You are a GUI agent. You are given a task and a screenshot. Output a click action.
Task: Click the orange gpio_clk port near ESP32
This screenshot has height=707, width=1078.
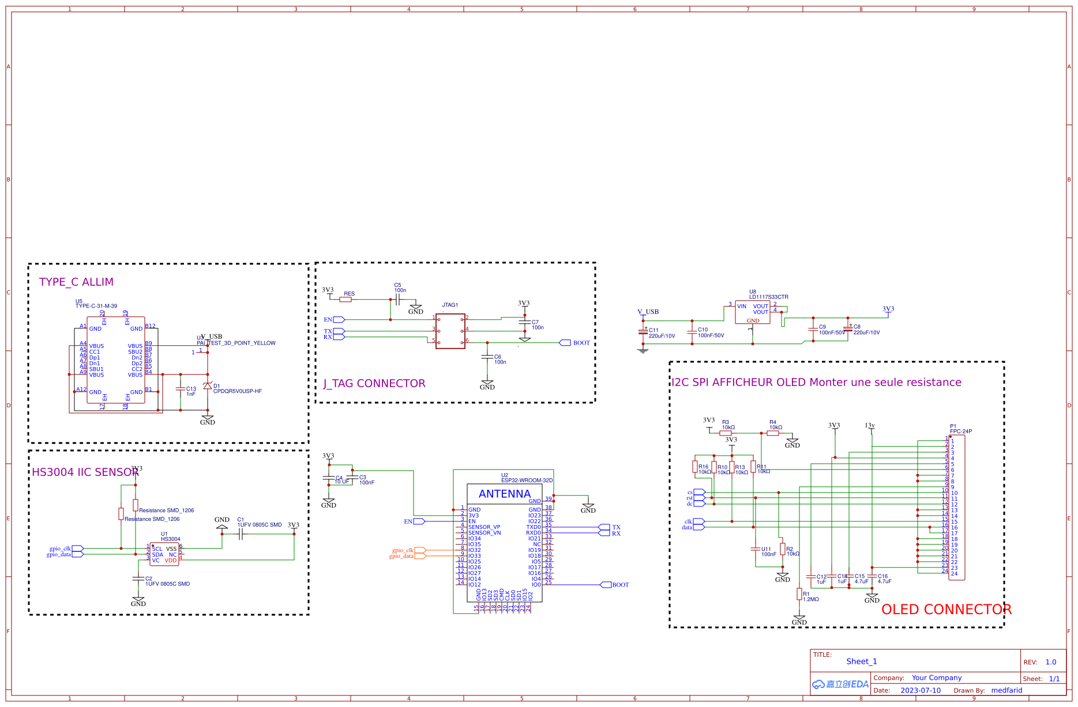pyautogui.click(x=420, y=550)
